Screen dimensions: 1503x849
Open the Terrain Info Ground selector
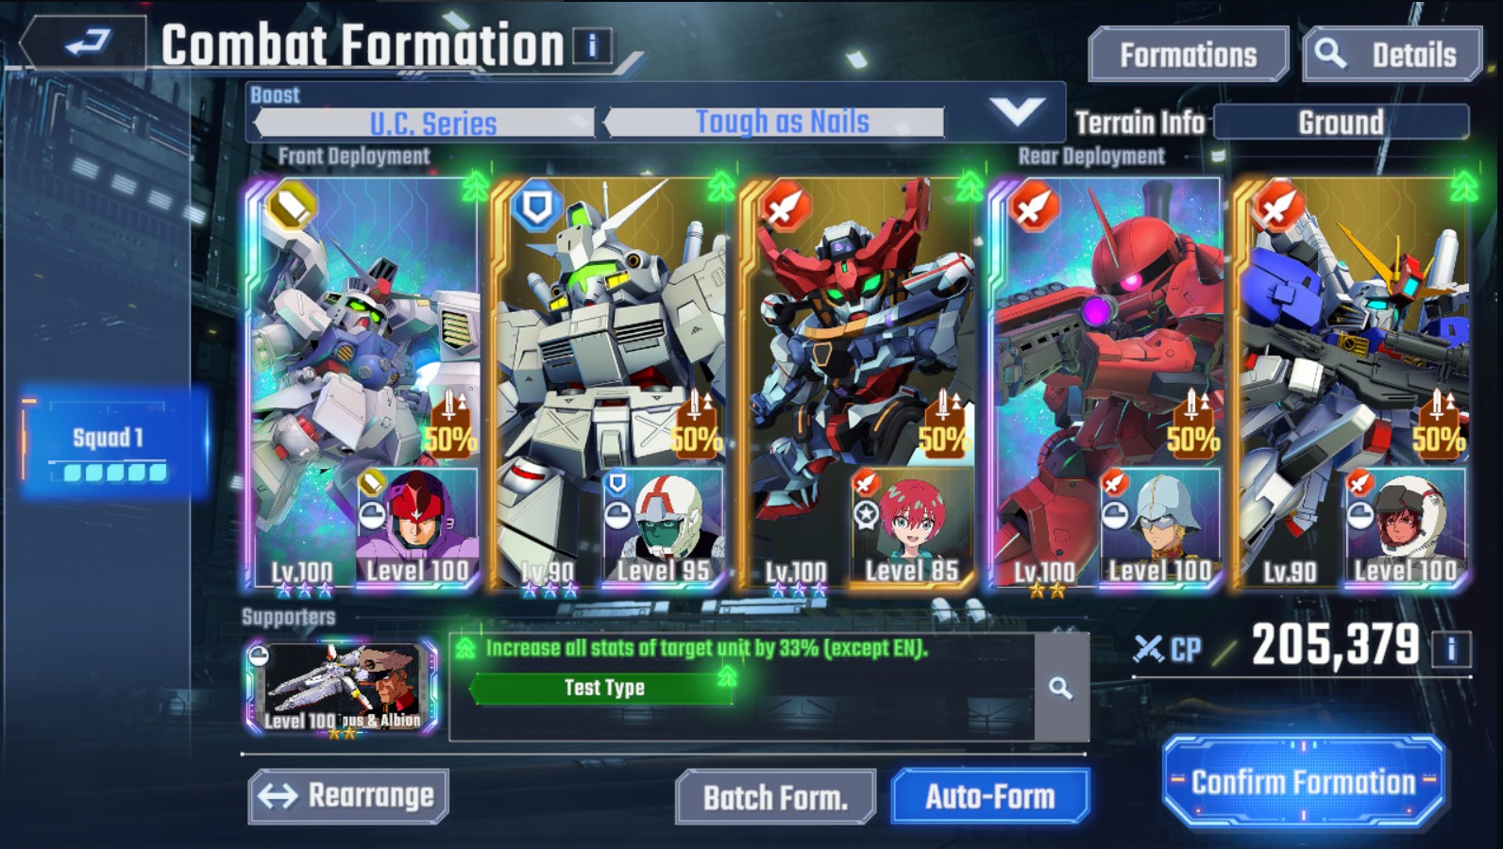pos(1341,123)
